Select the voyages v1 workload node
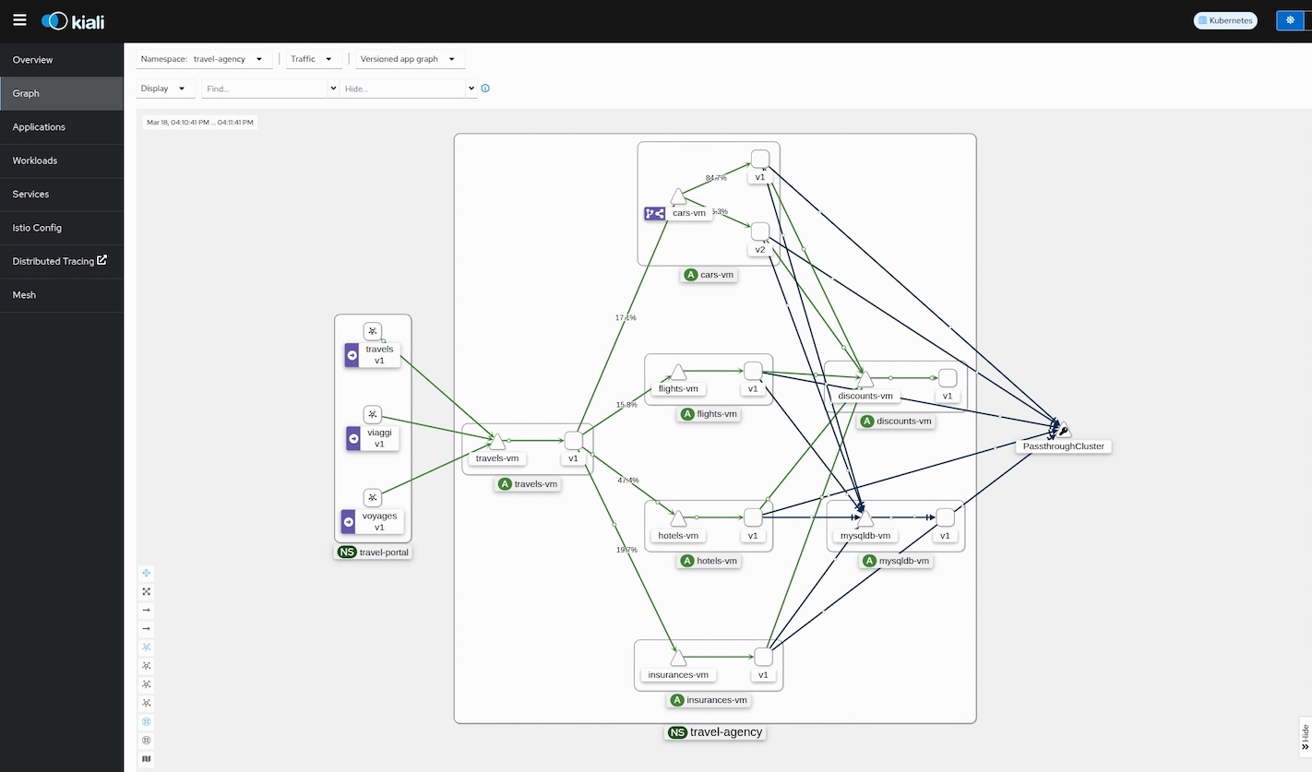This screenshot has height=772, width=1312. (373, 498)
